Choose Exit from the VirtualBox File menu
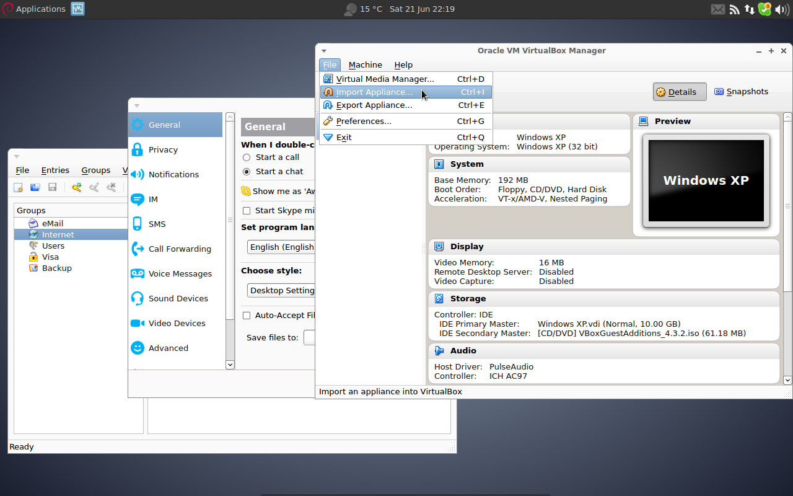The width and height of the screenshot is (793, 496). pyautogui.click(x=406, y=137)
